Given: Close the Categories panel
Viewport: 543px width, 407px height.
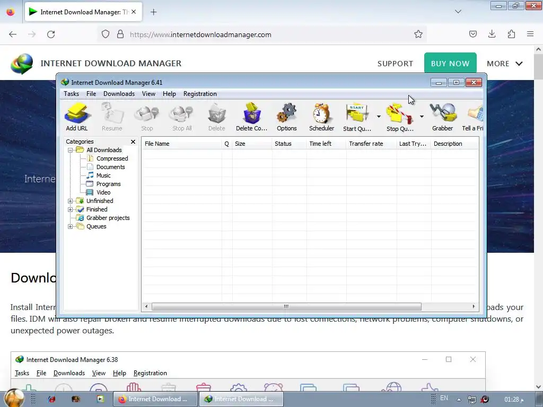Looking at the screenshot, I should point(133,142).
